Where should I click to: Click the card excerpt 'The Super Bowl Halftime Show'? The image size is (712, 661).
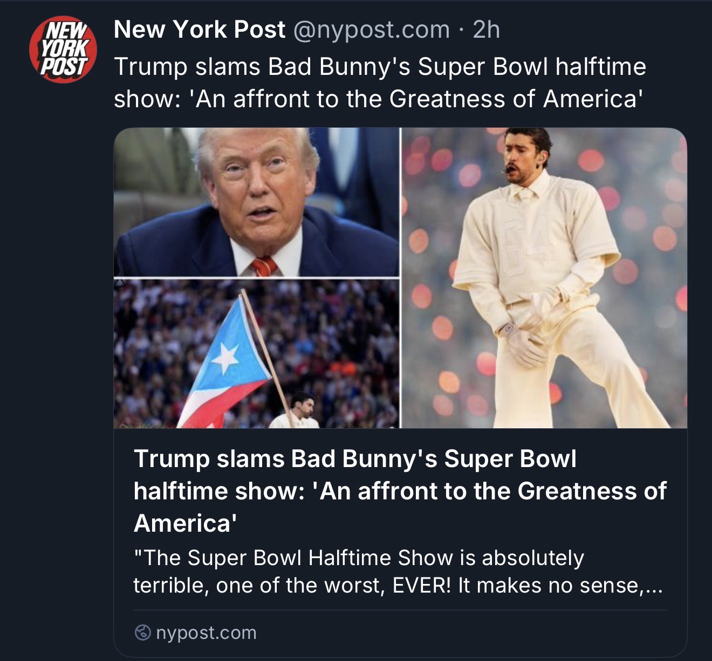[x=358, y=558]
